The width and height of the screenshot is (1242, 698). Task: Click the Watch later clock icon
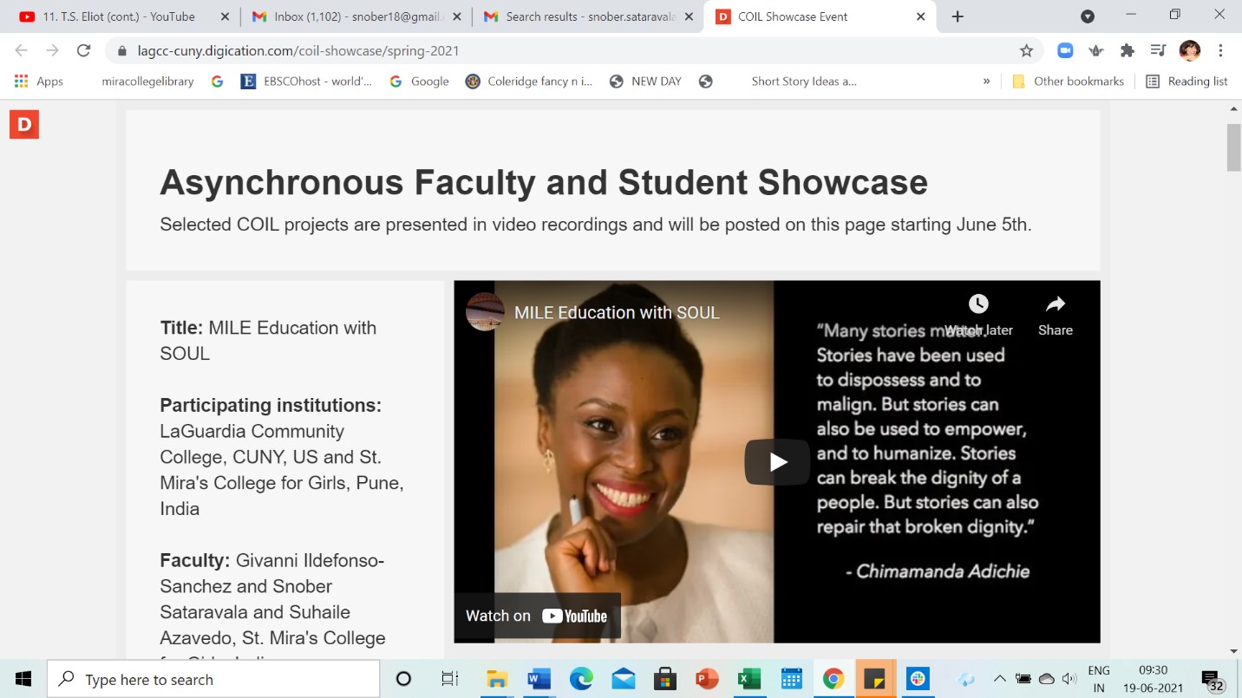978,304
